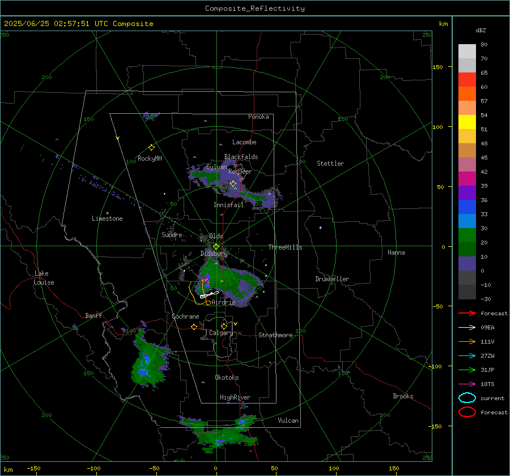Click the Blackfalds town label
Screen dimensions: 510x476
point(241,157)
